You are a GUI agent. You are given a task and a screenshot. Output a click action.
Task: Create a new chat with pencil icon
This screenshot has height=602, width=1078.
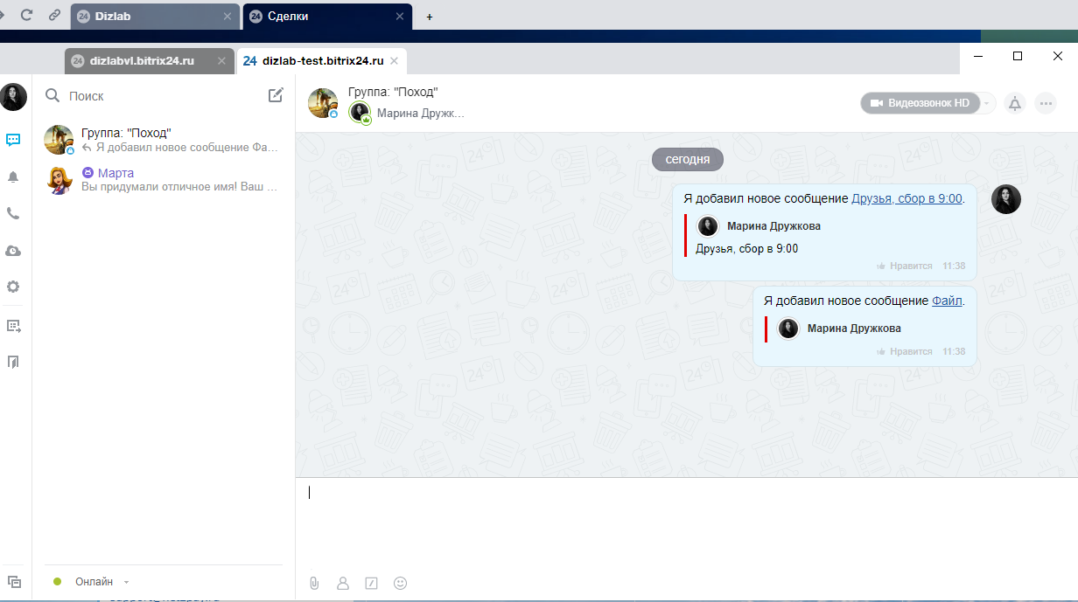[276, 95]
